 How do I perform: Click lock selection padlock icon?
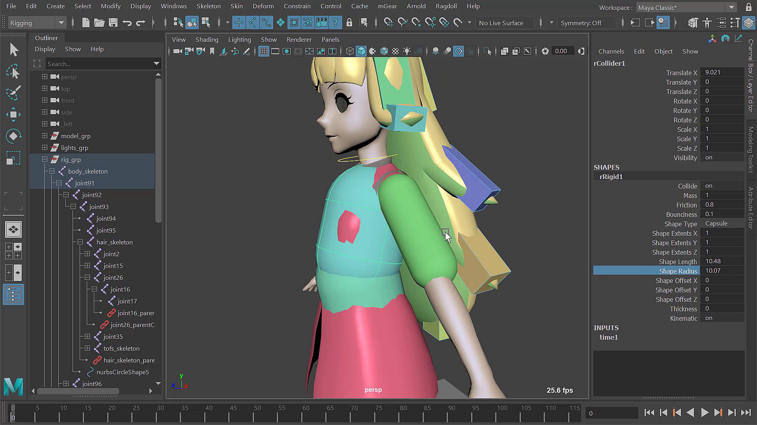coord(349,23)
